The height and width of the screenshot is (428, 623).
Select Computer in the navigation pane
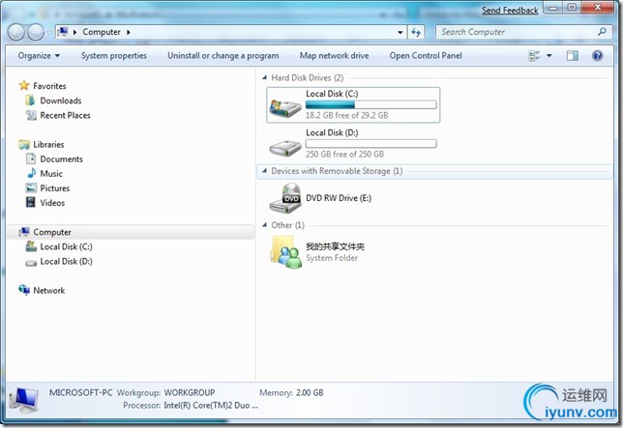click(x=51, y=232)
